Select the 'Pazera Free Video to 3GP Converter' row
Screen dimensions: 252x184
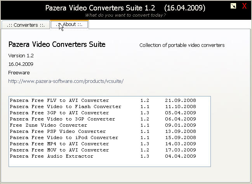[x=103, y=119]
